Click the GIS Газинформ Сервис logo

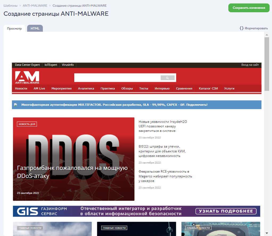pyautogui.click(x=42, y=211)
